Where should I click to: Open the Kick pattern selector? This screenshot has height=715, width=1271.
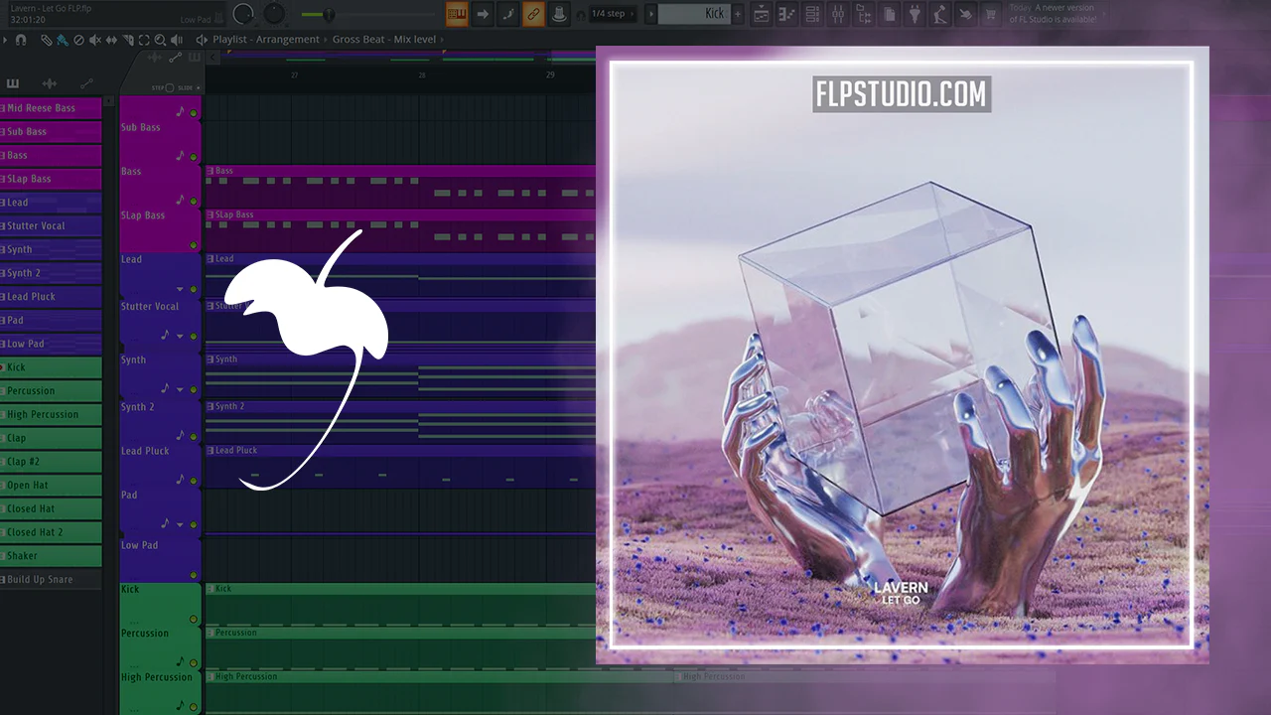coord(694,14)
